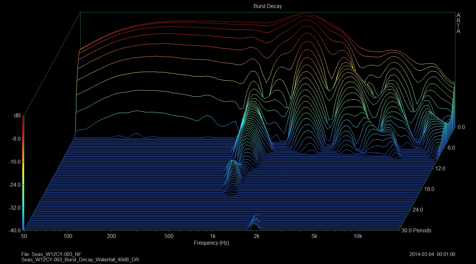476x264 pixels.
Task: Click the dB color scale bar
Action: point(23,173)
